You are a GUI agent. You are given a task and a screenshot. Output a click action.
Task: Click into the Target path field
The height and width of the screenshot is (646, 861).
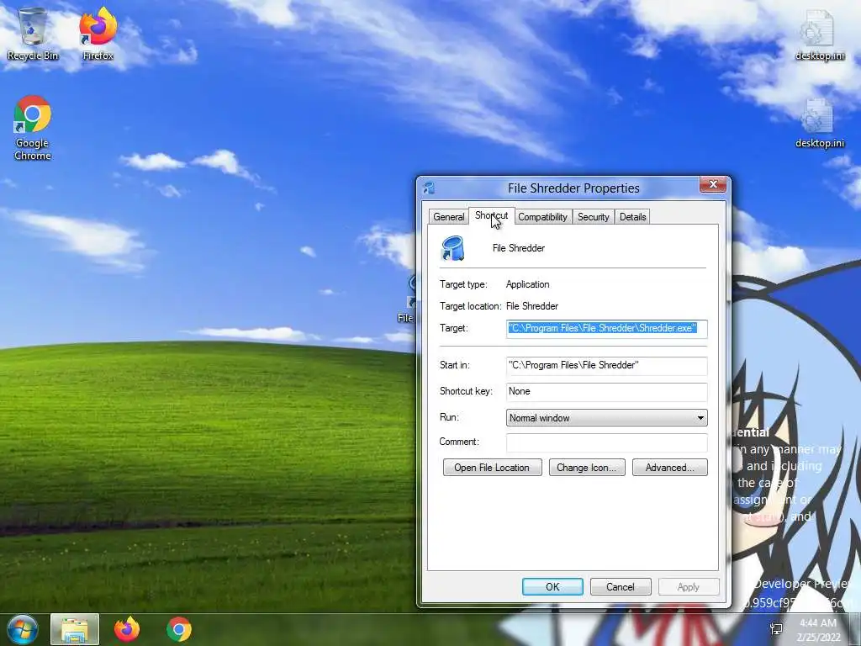606,329
